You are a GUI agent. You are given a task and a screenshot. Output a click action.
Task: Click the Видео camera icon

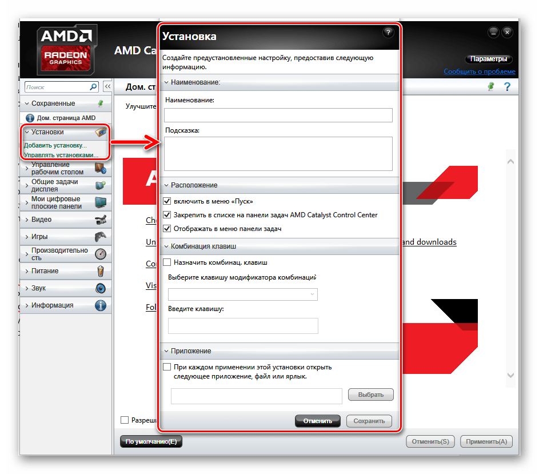[101, 220]
